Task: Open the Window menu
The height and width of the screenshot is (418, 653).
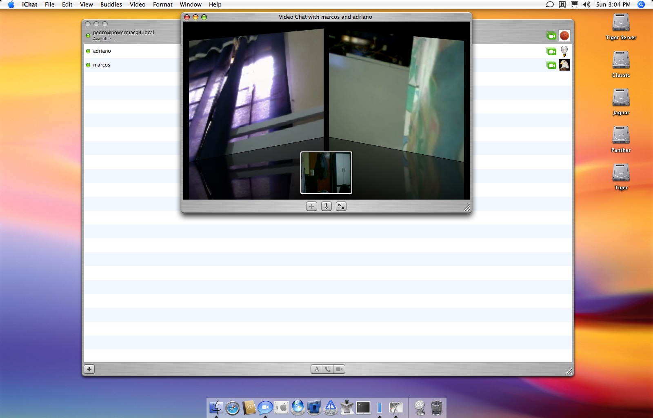Action: [x=191, y=4]
